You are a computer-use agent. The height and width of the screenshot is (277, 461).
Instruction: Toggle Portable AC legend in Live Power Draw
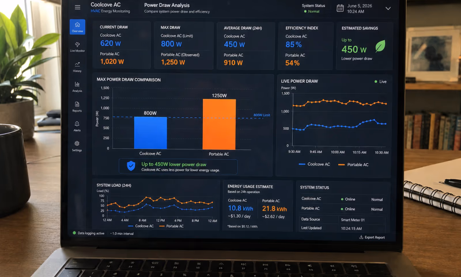(x=353, y=165)
